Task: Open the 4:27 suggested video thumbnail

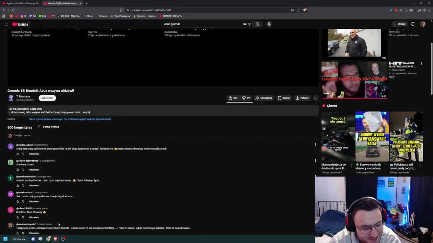Action: [354, 44]
